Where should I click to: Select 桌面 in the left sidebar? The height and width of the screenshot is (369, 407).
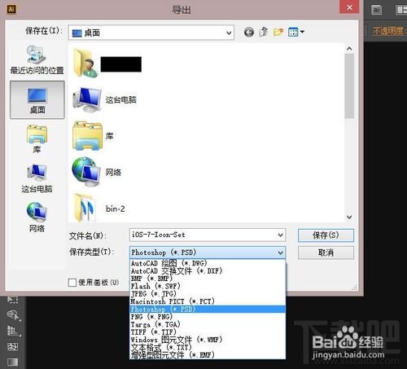pos(37,100)
